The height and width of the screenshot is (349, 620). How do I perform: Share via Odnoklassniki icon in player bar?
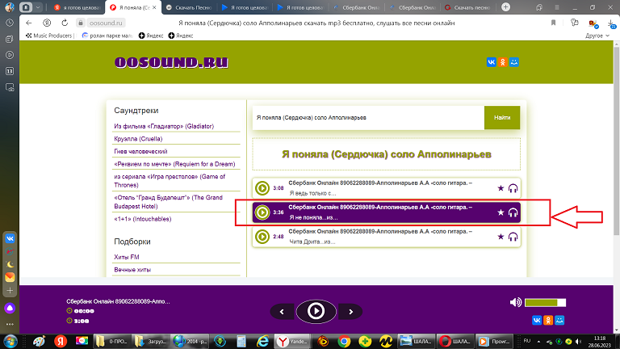548,320
